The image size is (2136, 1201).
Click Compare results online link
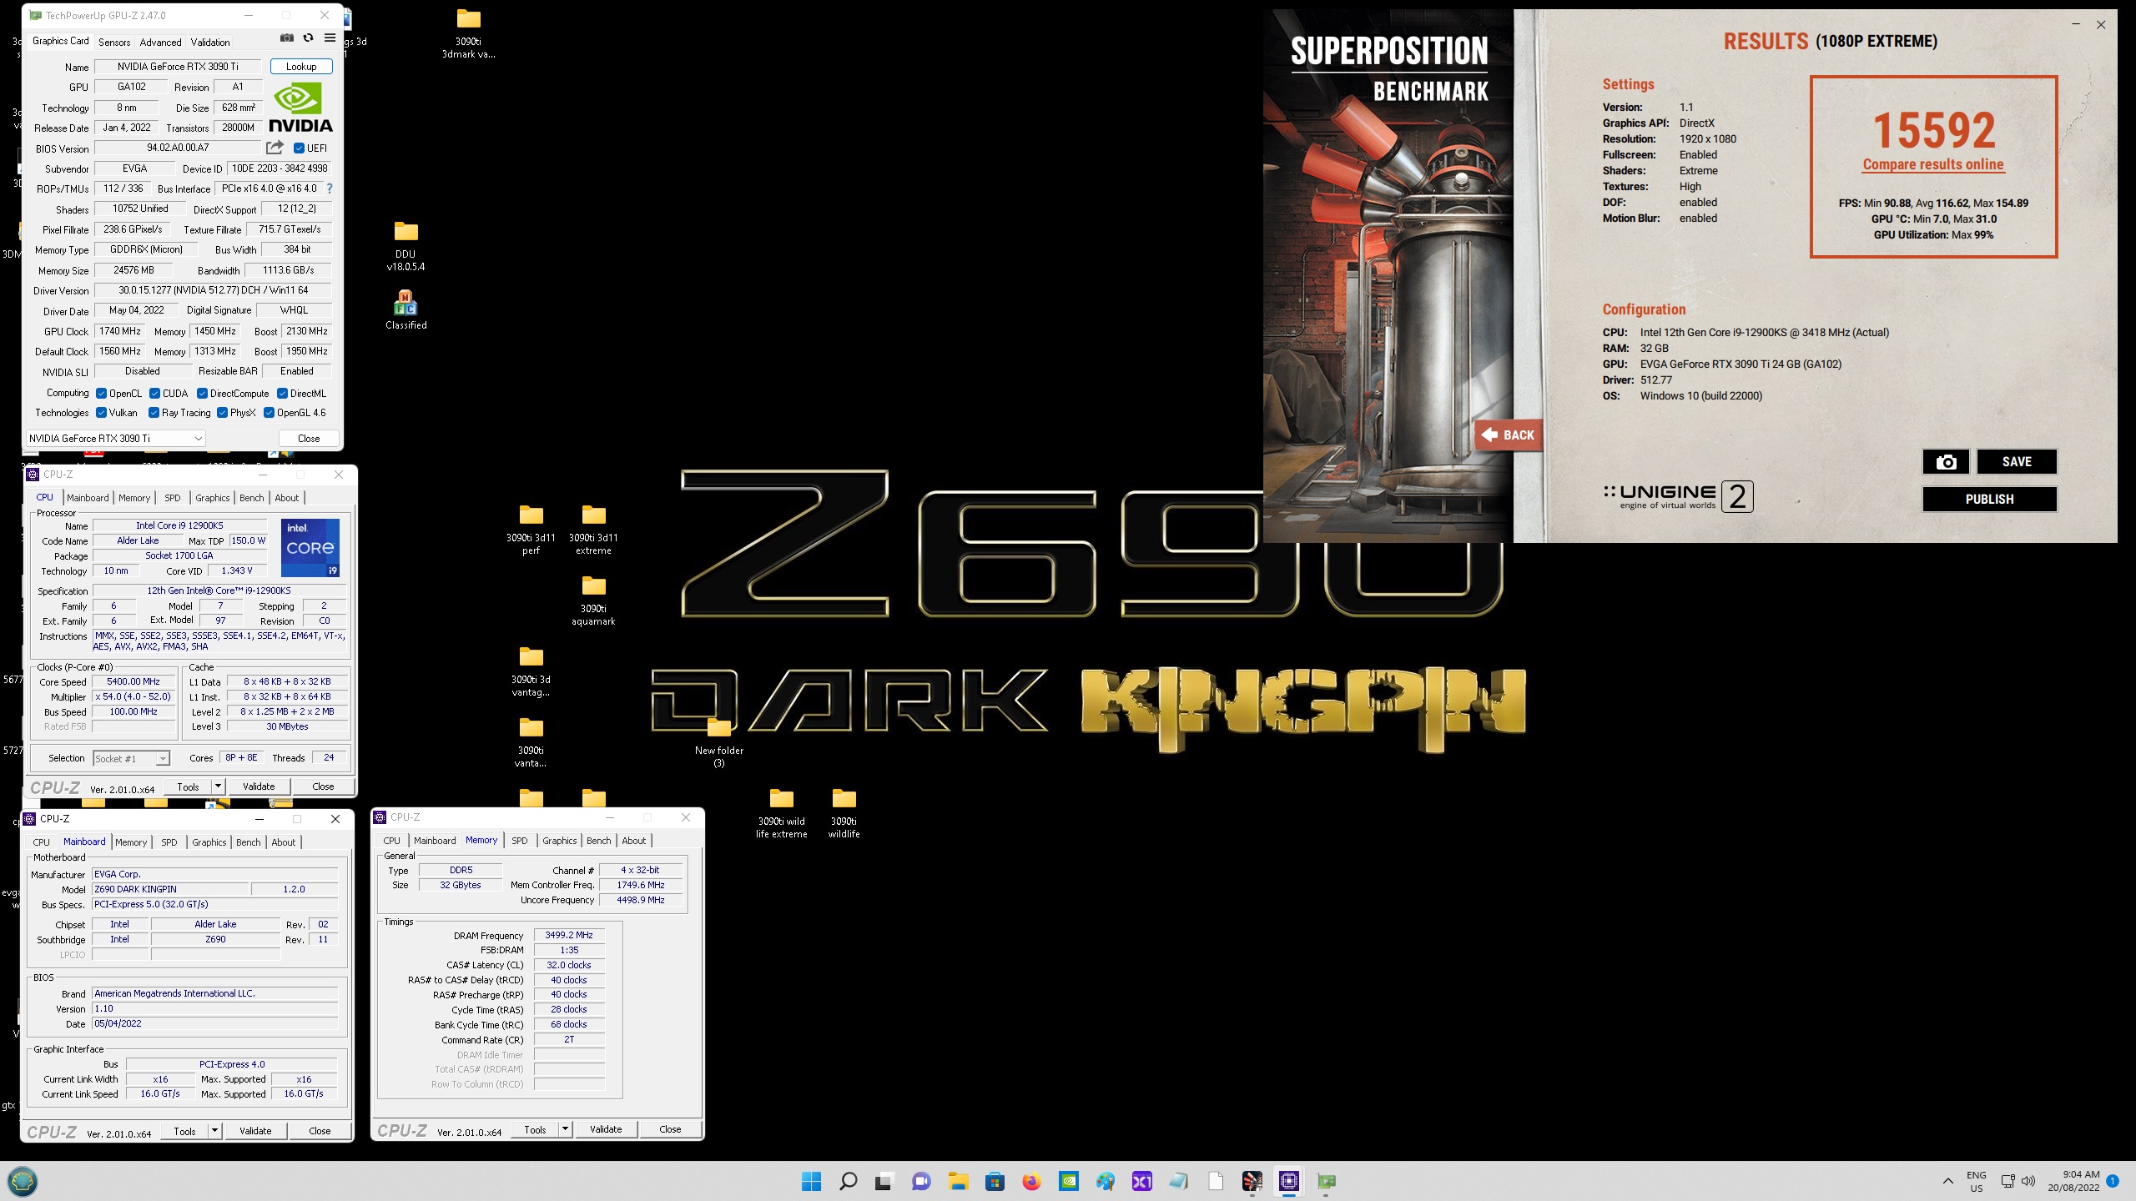(1933, 164)
